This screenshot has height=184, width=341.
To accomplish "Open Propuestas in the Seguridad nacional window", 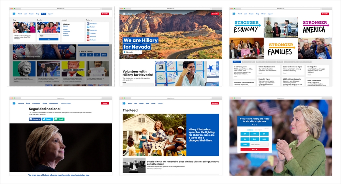I will point(36,103).
